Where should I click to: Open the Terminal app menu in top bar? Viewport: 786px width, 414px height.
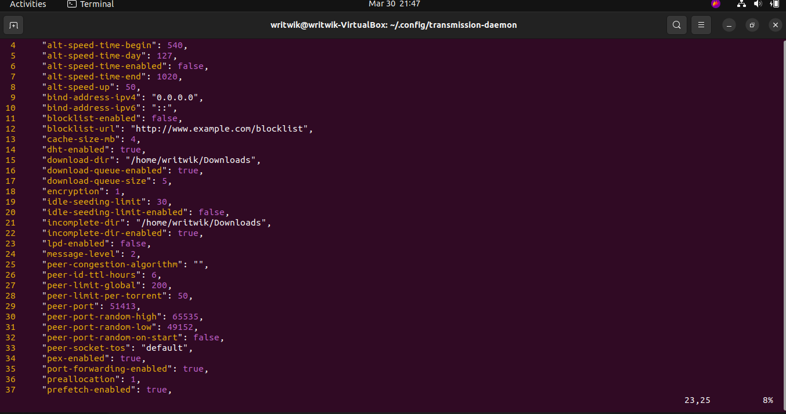(91, 4)
